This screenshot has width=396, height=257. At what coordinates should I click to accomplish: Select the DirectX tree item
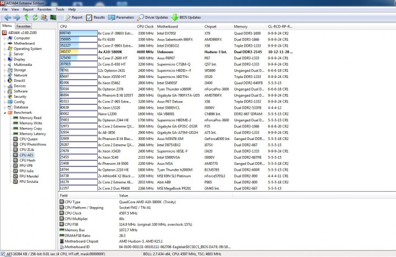pyautogui.click(x=16, y=81)
